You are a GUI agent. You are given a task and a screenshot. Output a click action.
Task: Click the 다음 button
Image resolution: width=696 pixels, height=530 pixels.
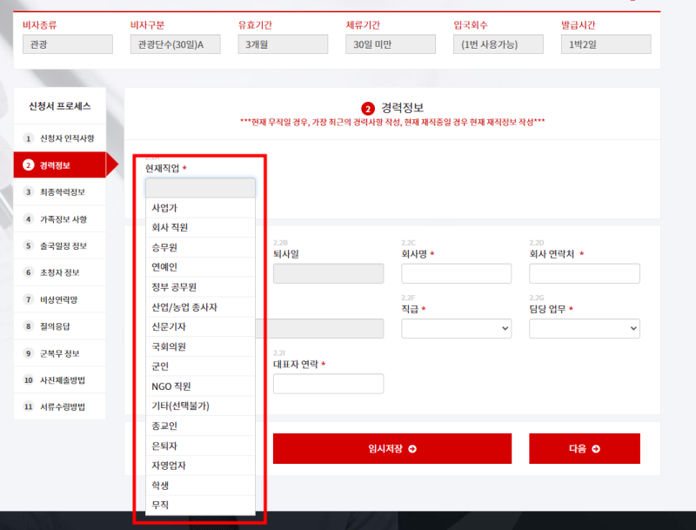coord(584,449)
